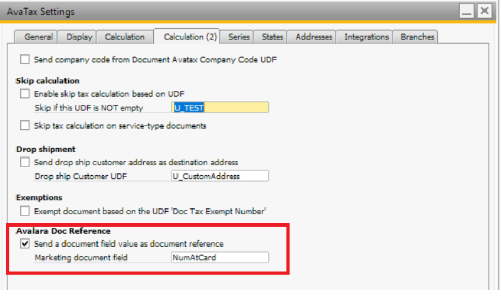The width and height of the screenshot is (501, 296).
Task: Click the Calculation (2) tab
Action: pos(187,37)
